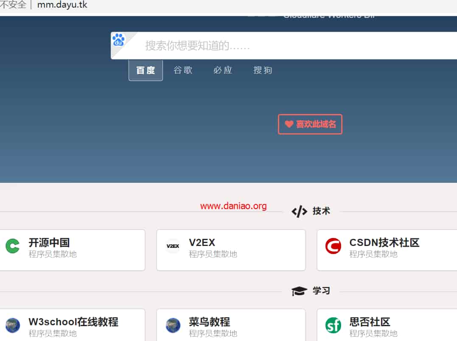Switch to the 谷歌 search tab
457x341 pixels.
pyautogui.click(x=183, y=70)
